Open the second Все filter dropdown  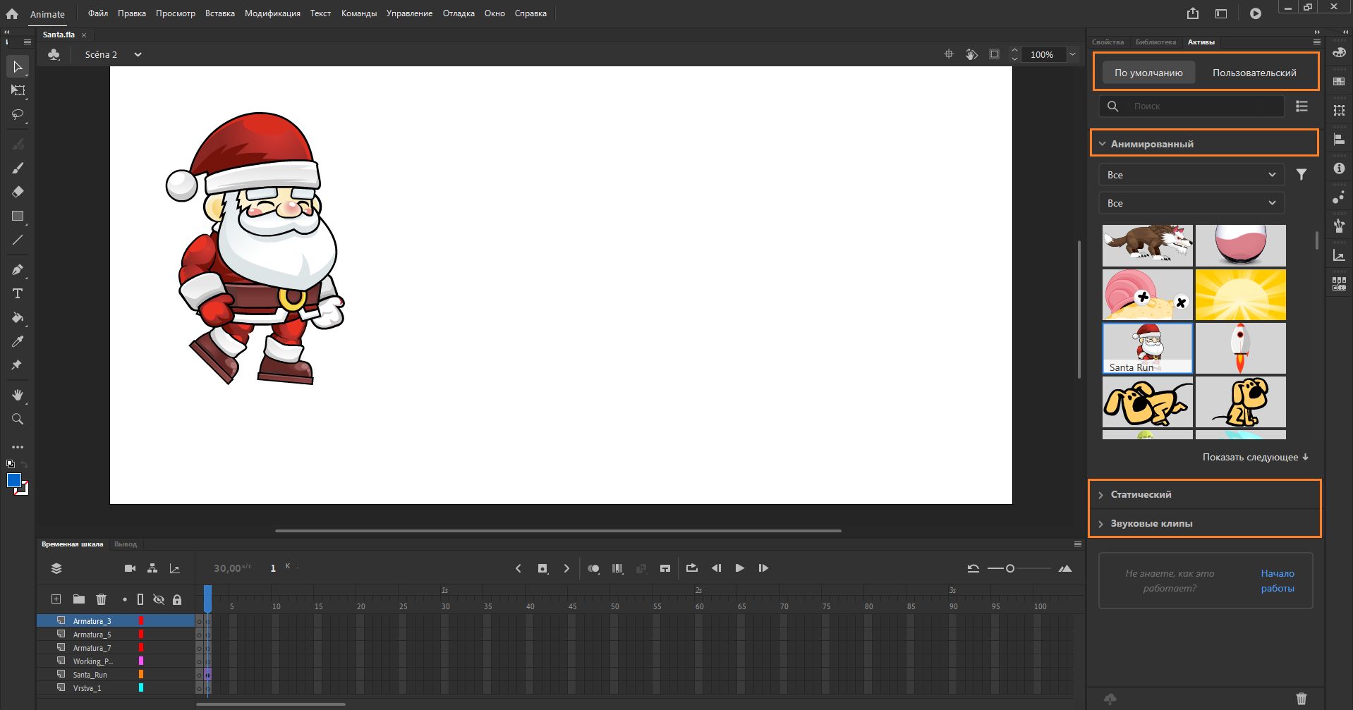tap(1191, 203)
